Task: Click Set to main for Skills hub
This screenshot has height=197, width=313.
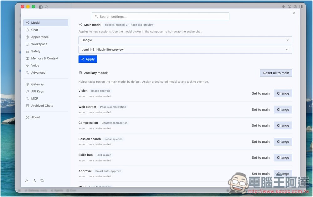Action: 260,158
